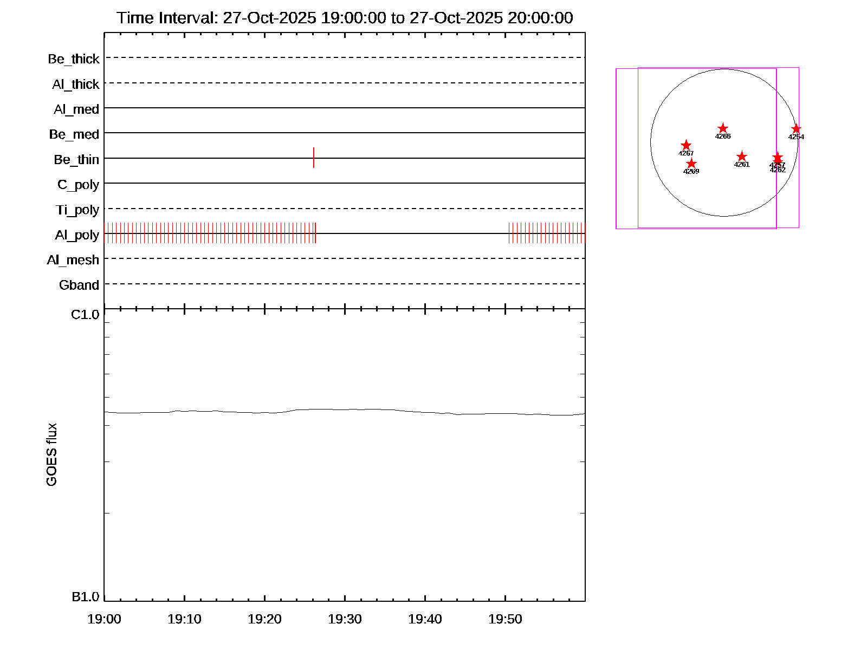Select the Al_thick filter label

[76, 84]
